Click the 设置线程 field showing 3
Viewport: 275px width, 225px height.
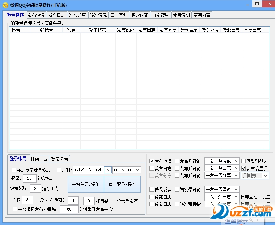[36, 189]
